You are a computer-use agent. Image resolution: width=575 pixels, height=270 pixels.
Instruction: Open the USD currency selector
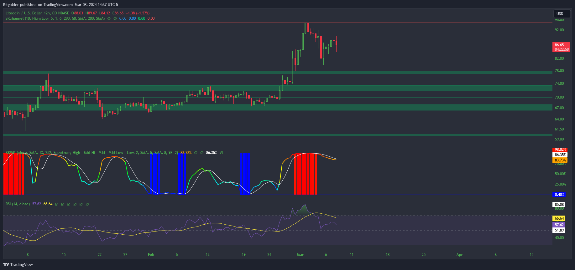[562, 14]
